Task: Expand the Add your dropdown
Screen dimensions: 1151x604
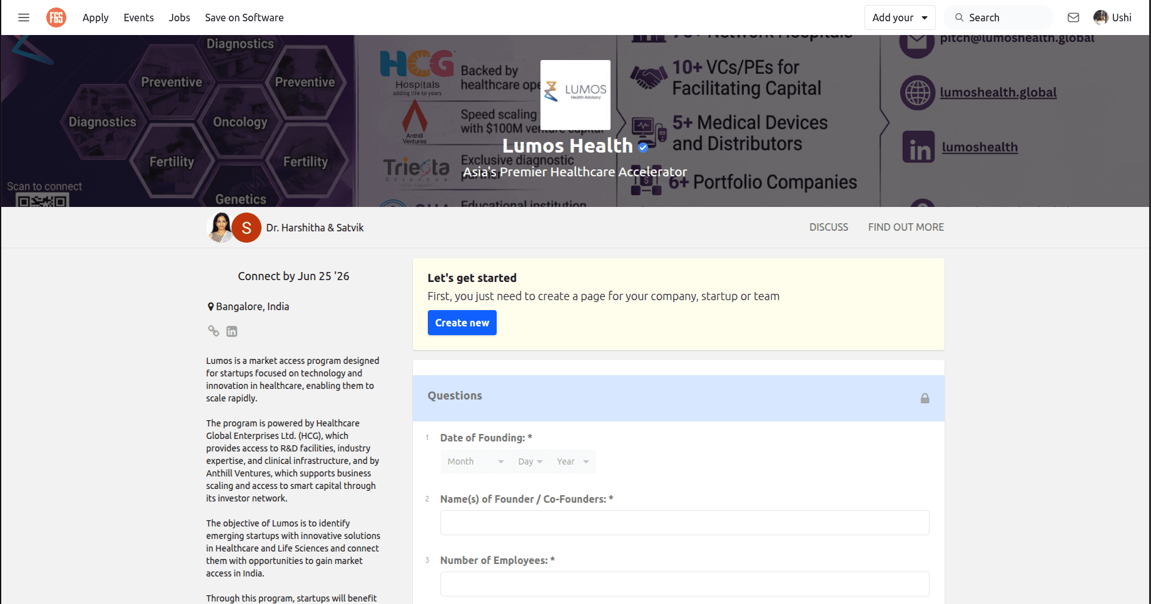Action: pos(900,18)
